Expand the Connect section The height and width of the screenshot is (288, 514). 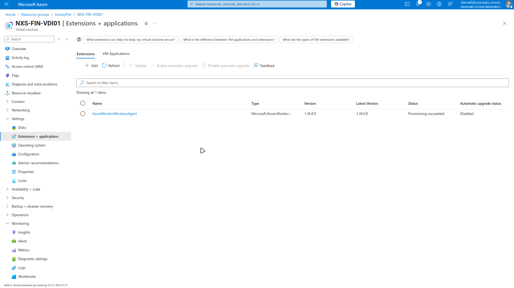(x=7, y=102)
